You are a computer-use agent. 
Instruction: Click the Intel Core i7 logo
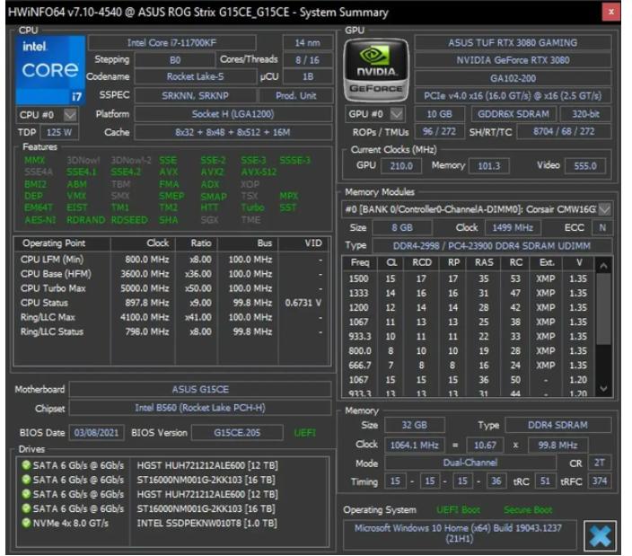pos(50,70)
